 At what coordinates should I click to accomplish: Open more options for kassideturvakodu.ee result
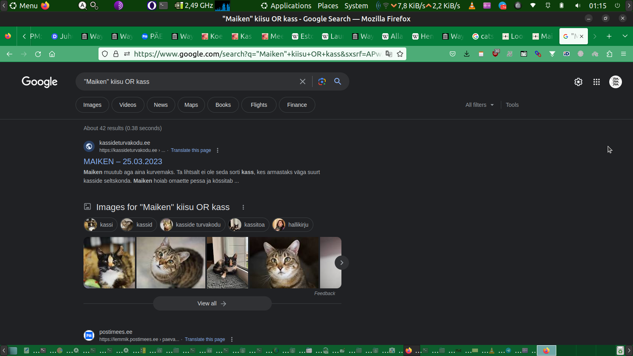tap(218, 150)
